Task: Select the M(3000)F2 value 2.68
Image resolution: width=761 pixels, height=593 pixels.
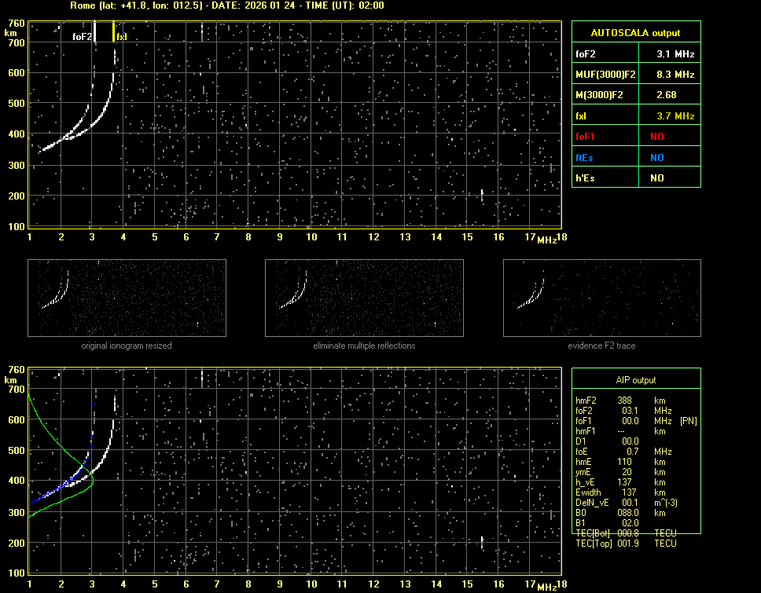Action: (x=668, y=95)
